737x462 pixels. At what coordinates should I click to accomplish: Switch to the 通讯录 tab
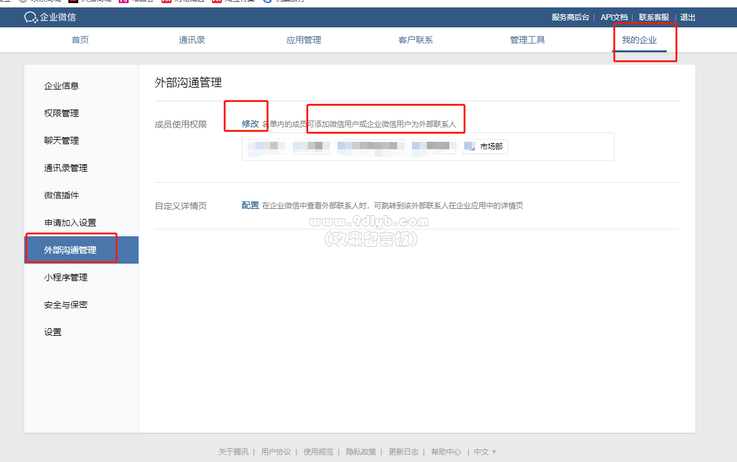click(x=192, y=40)
